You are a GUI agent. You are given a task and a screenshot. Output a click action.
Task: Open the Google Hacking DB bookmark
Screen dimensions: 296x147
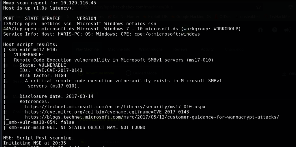click(x=191, y=16)
